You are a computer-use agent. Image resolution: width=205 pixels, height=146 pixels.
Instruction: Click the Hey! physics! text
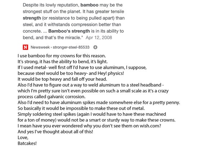point(111,73)
